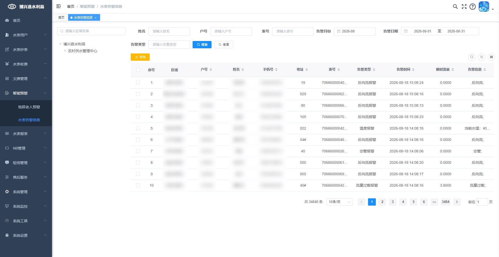Open the help question-mark icon
Screen dimensions: 499x257
pyautogui.click(x=473, y=6)
